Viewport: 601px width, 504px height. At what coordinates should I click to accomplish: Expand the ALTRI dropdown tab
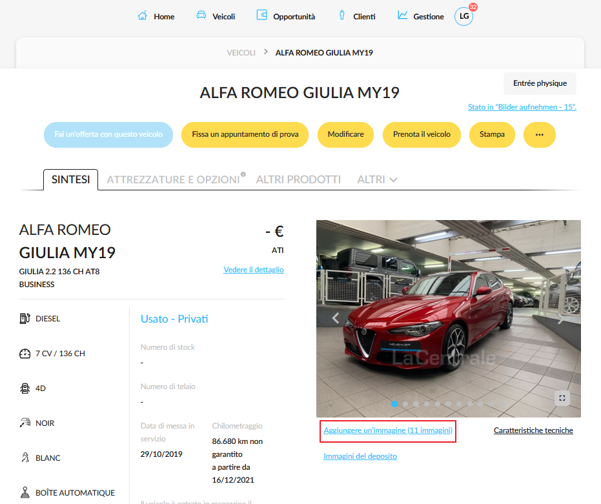point(377,179)
